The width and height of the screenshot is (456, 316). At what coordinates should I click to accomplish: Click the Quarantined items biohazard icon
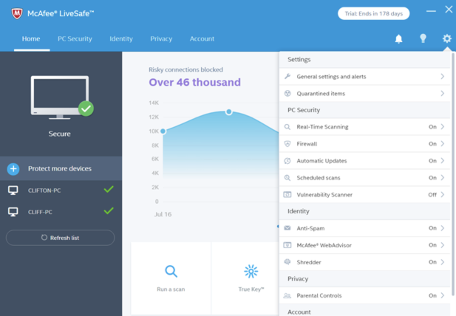pyautogui.click(x=287, y=93)
